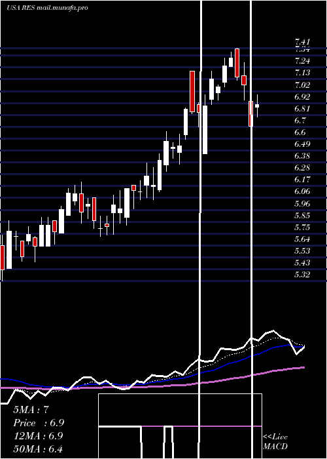The image size is (327, 459).
Task: Click the 6.38 price axis label
Action: tap(302, 156)
